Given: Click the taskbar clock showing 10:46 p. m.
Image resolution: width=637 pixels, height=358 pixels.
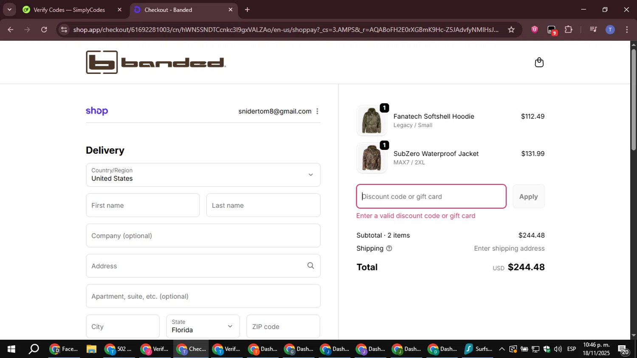Looking at the screenshot, I should click(x=596, y=349).
